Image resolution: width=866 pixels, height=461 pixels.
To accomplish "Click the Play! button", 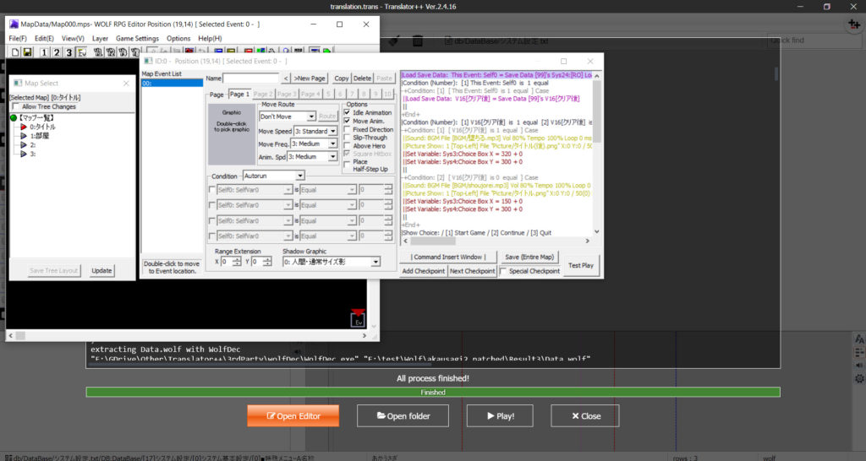I will [x=500, y=415].
